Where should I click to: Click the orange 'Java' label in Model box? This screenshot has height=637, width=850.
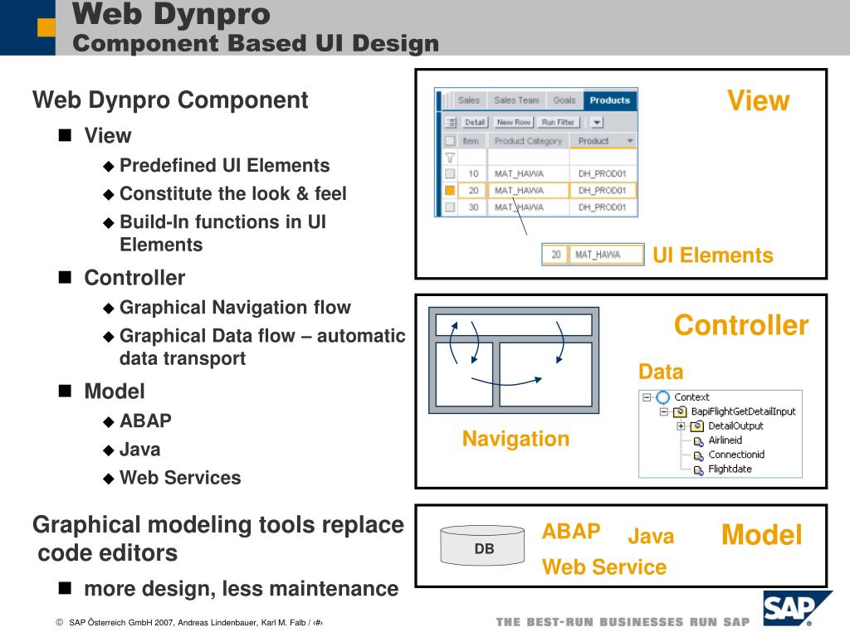(651, 537)
